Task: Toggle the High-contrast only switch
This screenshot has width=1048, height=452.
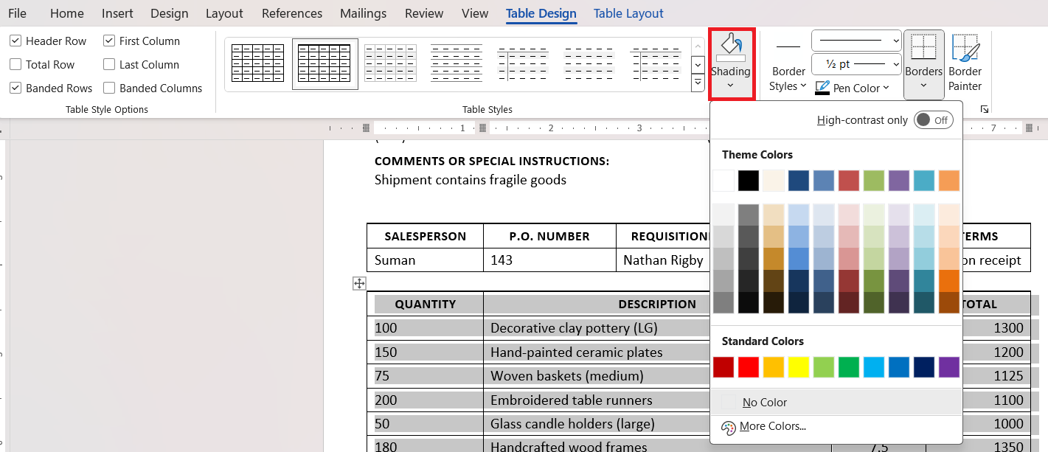Action: click(934, 120)
